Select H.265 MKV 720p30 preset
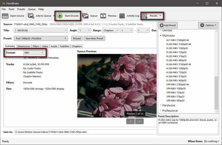This screenshot has width=222, height=145. coord(176,52)
